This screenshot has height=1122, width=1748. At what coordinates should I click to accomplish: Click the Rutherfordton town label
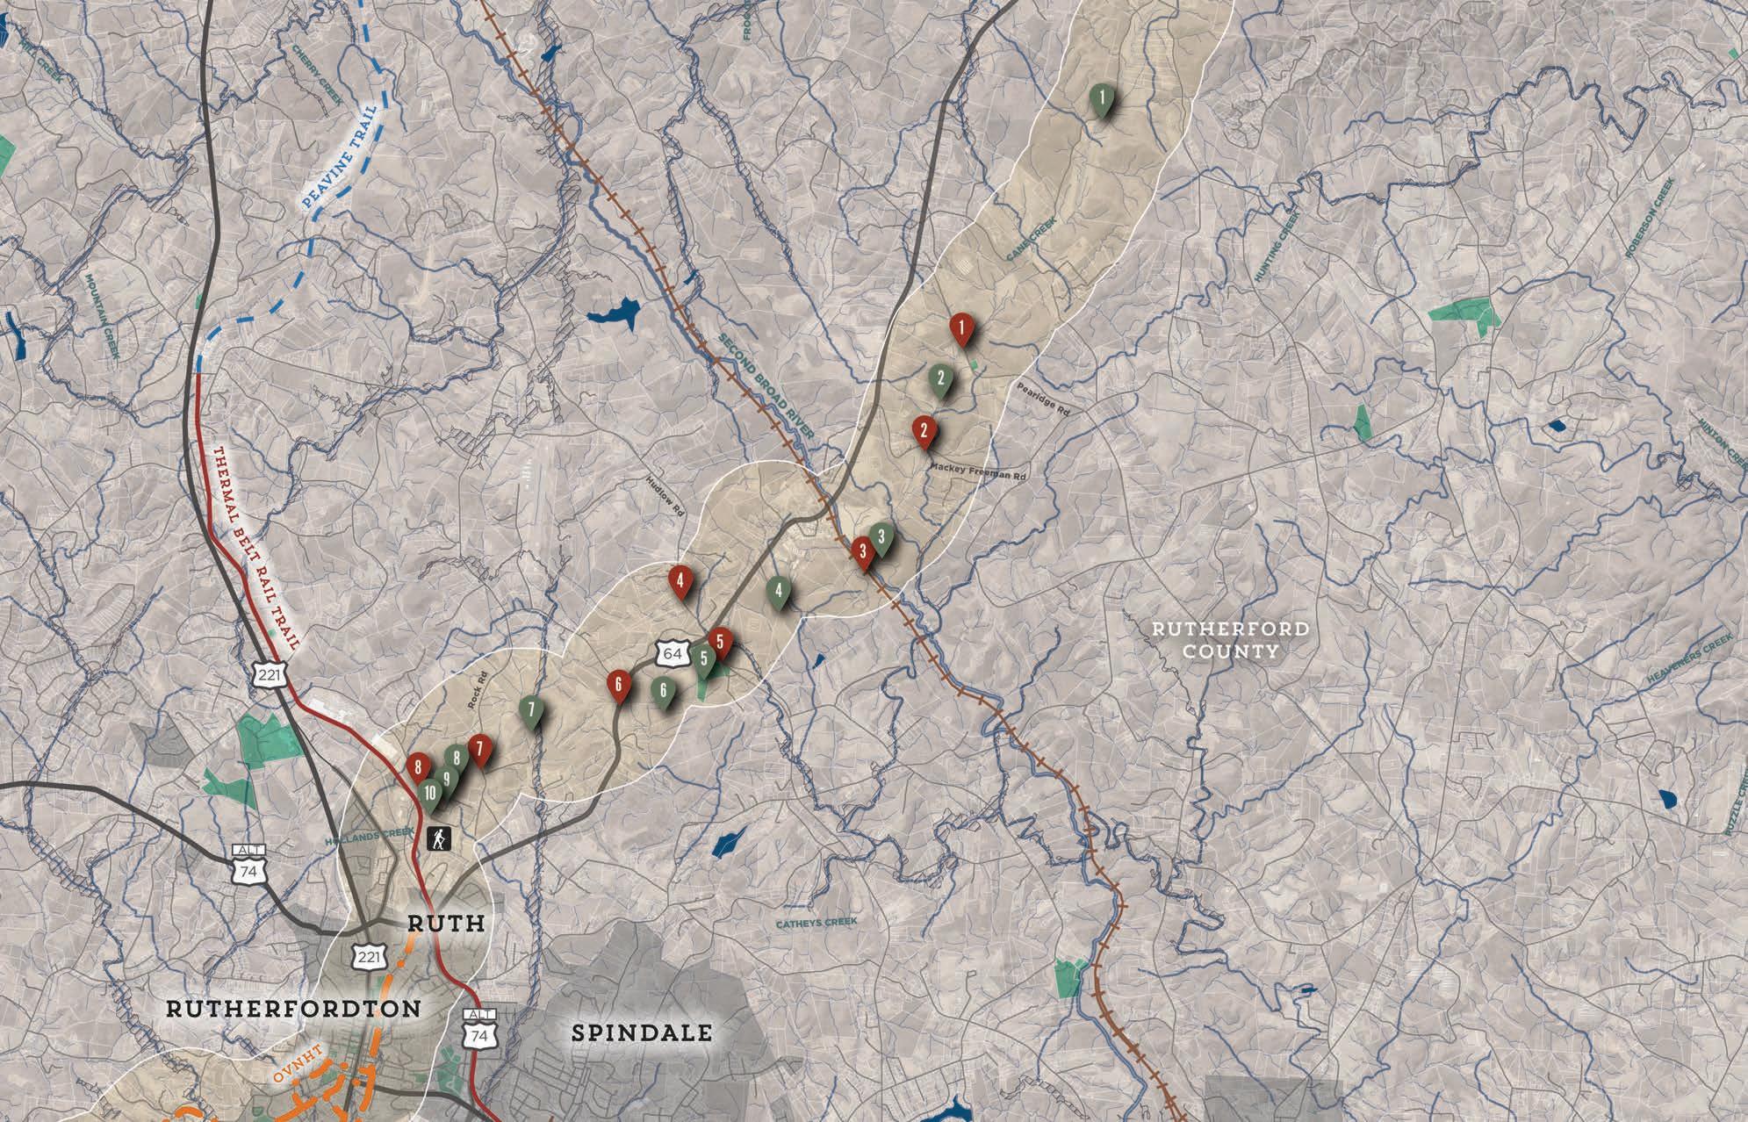294,1008
